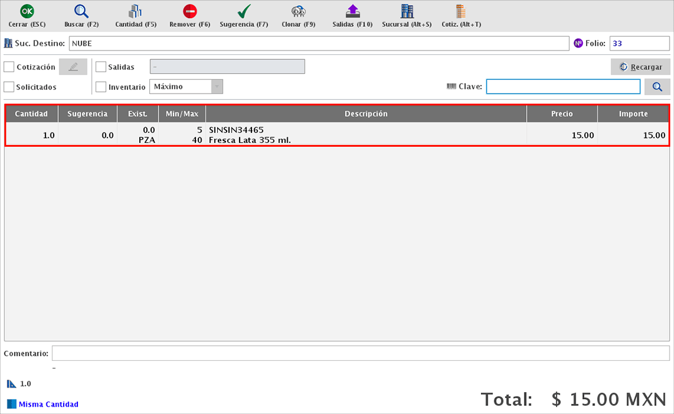The height and width of the screenshot is (414, 674).
Task: Click into the Comentario text field
Action: click(360, 353)
